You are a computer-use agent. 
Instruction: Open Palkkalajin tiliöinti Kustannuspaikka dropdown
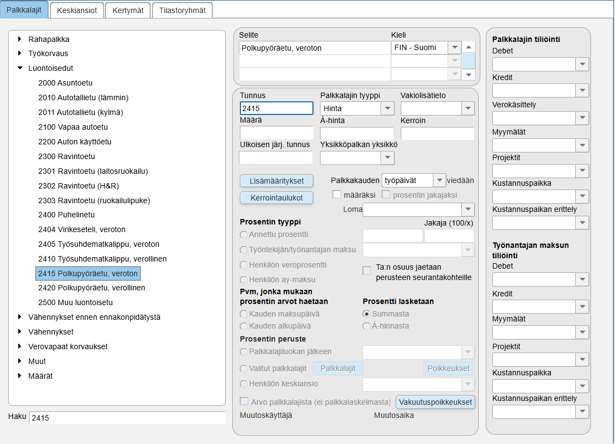click(x=582, y=196)
